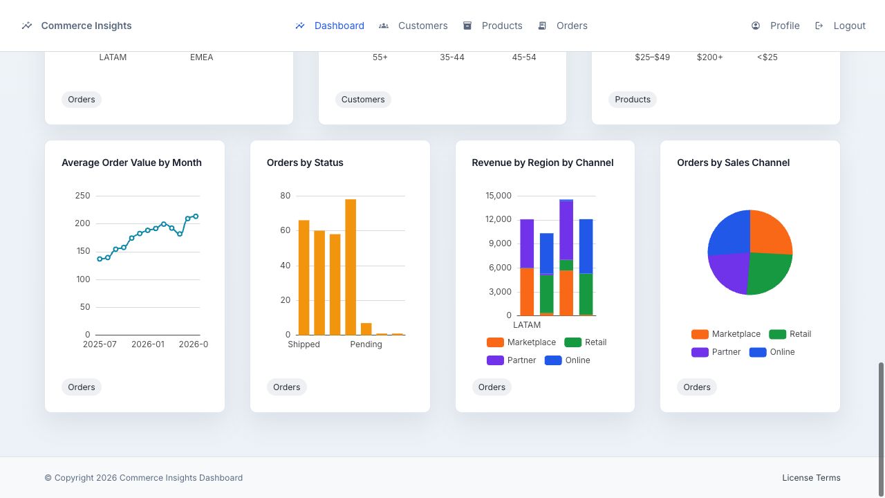Click the $200+ price label
The height and width of the screenshot is (498, 885).
[x=710, y=57]
